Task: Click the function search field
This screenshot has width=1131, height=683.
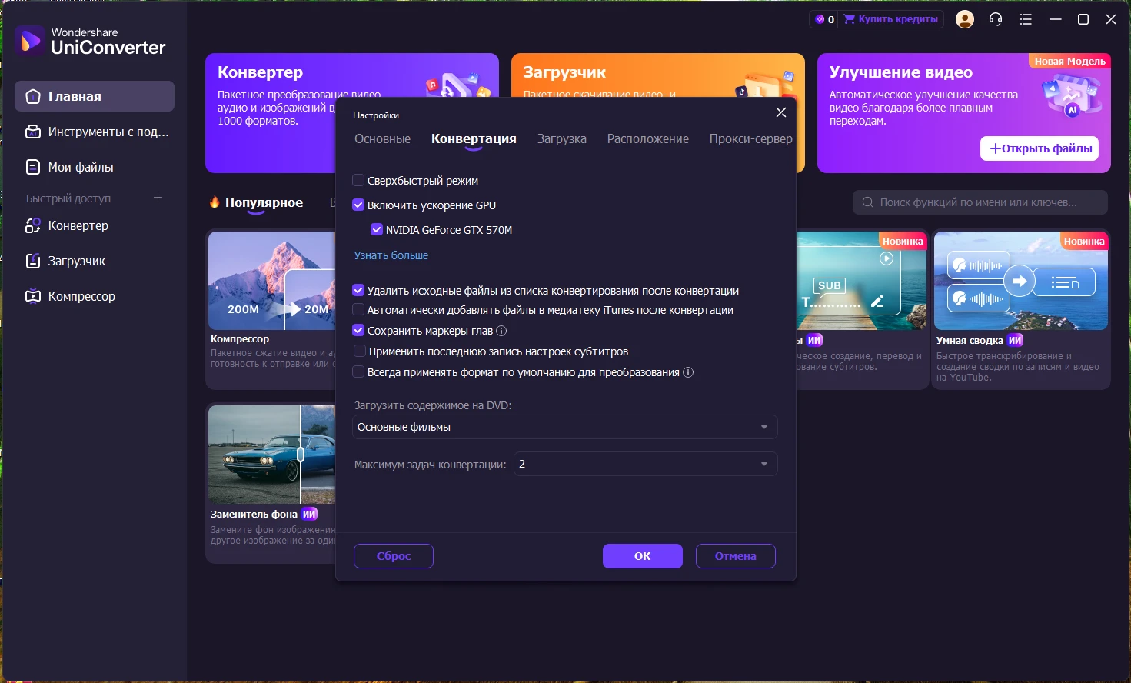Action: (x=980, y=202)
